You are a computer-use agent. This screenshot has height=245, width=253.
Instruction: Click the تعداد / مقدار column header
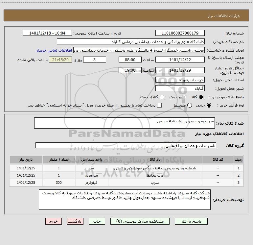coord(59,159)
